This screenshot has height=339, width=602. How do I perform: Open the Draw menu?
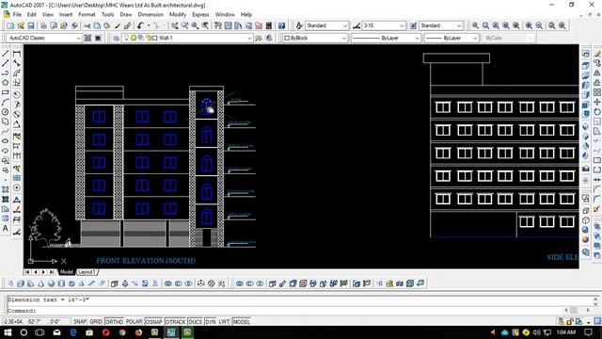126,14
